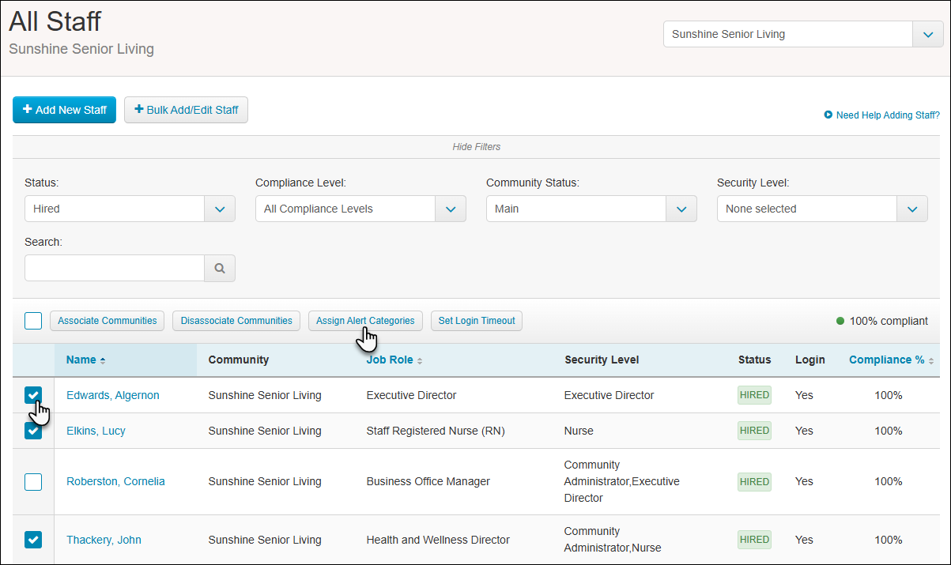This screenshot has height=565, width=951.
Task: Open the Elkins, Lucy staff profile link
Action: click(x=96, y=431)
